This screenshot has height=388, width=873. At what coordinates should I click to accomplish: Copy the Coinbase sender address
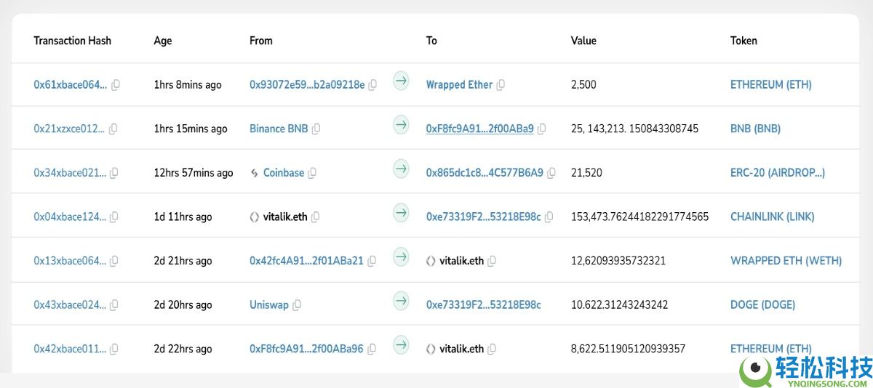click(312, 173)
